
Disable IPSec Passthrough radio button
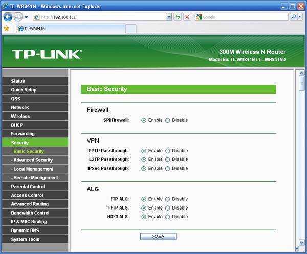click(168, 169)
